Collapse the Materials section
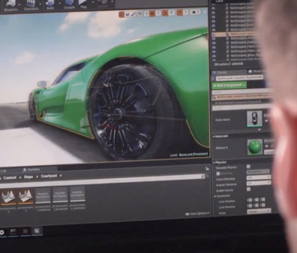Viewport: 297px width, 253px height. [x=214, y=136]
